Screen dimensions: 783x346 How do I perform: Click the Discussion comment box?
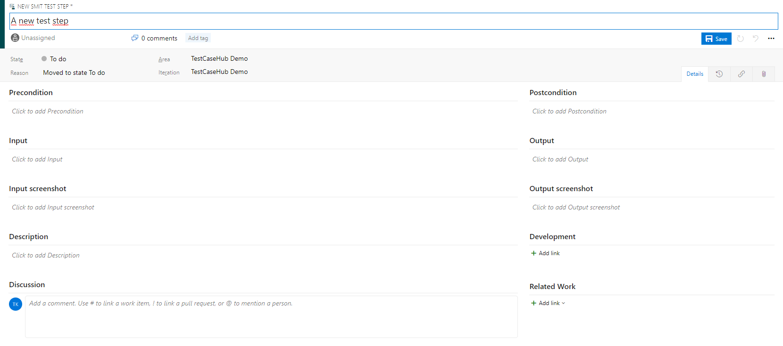pyautogui.click(x=271, y=316)
